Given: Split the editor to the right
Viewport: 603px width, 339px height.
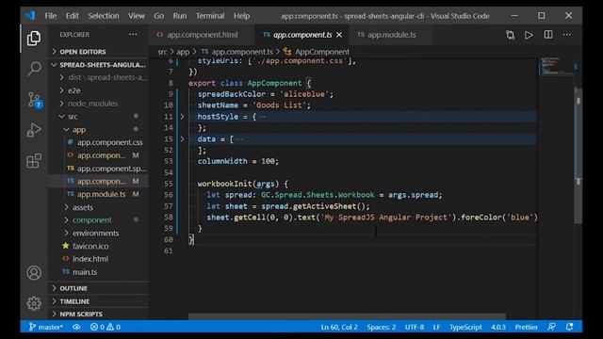Looking at the screenshot, I should [548, 35].
